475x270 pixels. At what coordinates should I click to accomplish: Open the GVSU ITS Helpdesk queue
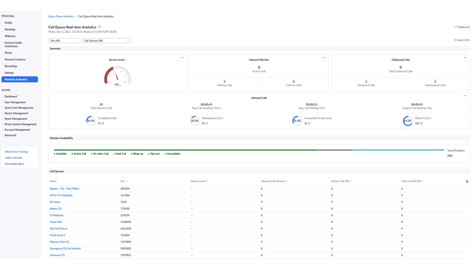click(x=61, y=195)
